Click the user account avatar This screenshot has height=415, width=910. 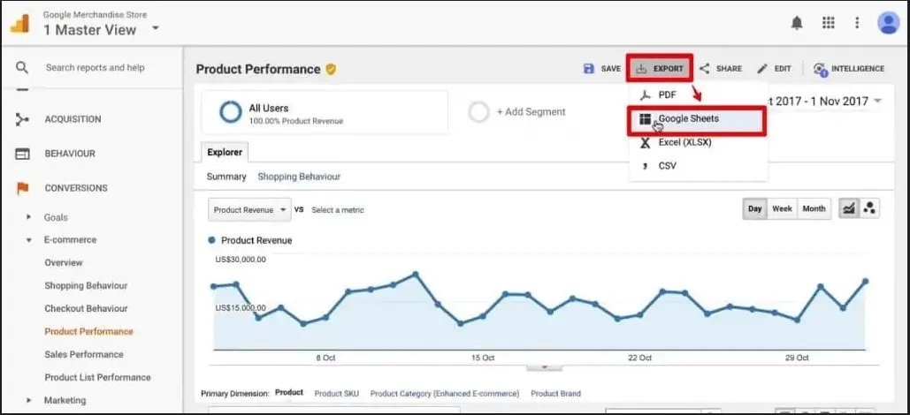tap(888, 23)
